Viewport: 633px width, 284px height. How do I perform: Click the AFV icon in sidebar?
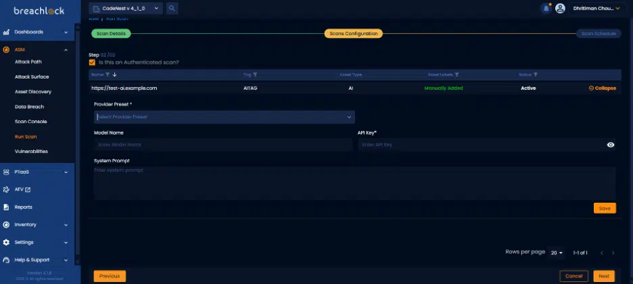(x=6, y=189)
